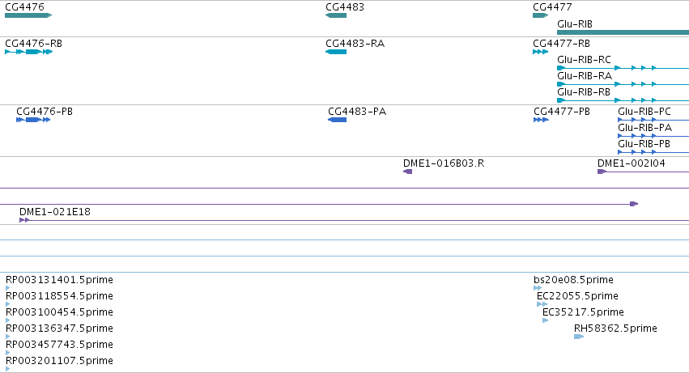Image resolution: width=689 pixels, height=373 pixels.
Task: Click the Glu-RIB-RB transcript label
Action: tap(584, 92)
